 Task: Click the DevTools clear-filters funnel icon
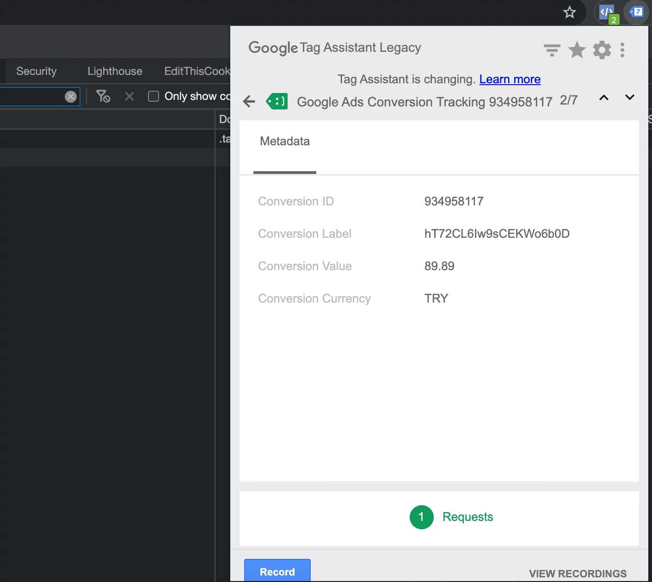(103, 96)
